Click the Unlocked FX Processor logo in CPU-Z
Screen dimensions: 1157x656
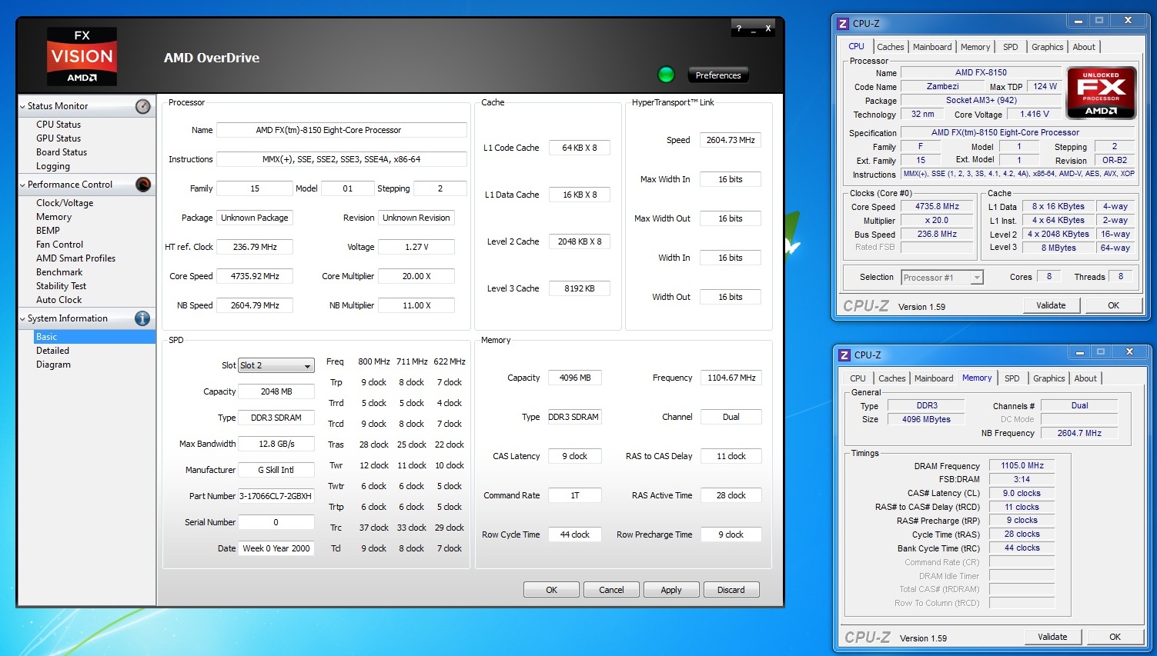pos(1101,93)
